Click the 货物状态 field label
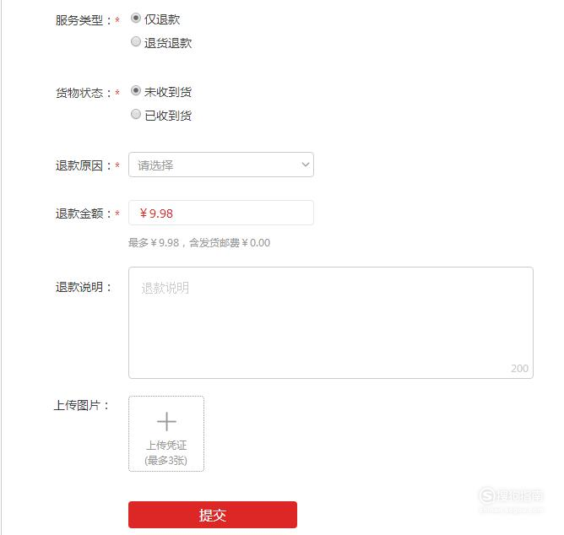 point(79,93)
